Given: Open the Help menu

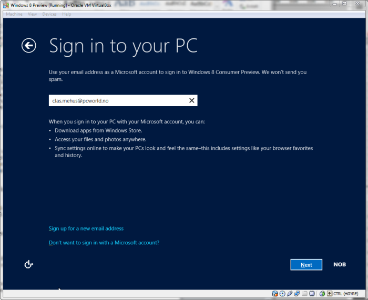Looking at the screenshot, I should (x=66, y=14).
